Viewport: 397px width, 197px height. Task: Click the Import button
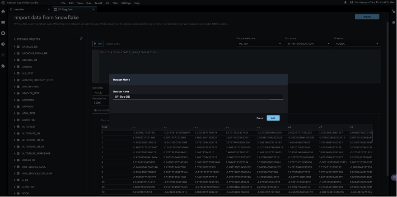point(367,17)
